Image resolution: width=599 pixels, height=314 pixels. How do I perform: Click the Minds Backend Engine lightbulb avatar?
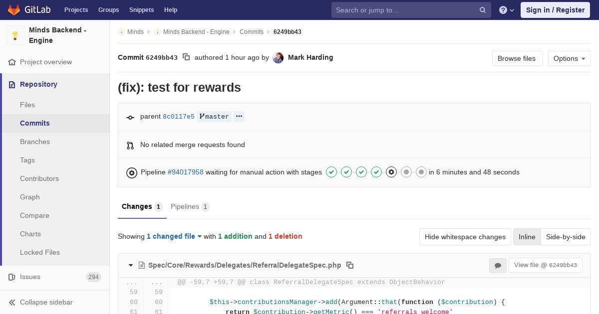click(x=15, y=35)
